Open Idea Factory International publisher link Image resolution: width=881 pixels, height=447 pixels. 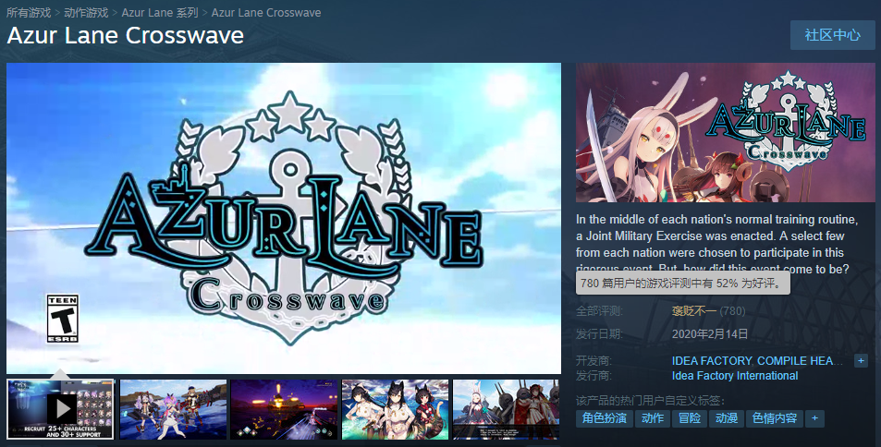tap(735, 376)
